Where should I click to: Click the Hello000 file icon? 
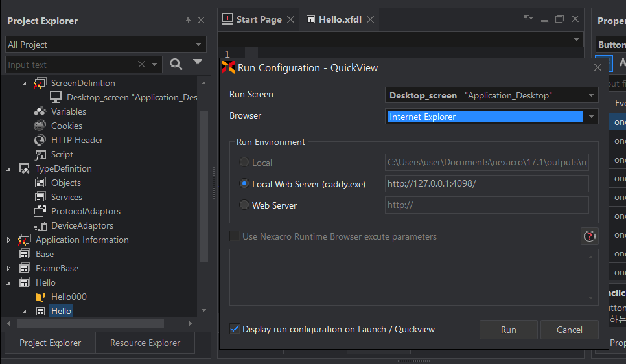pos(40,297)
